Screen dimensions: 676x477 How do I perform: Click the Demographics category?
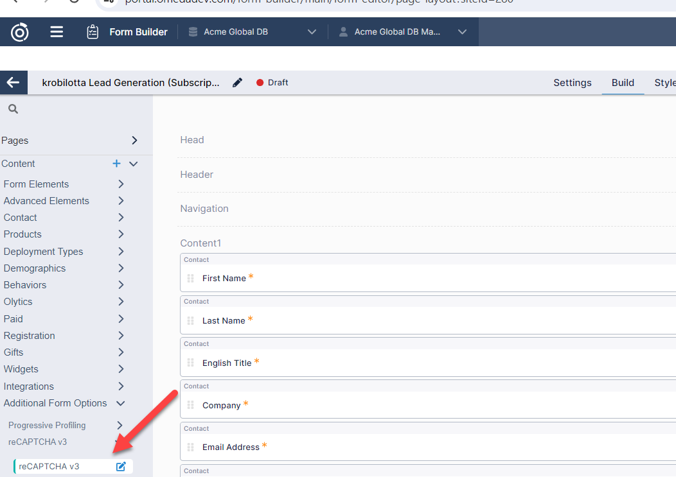coord(35,268)
